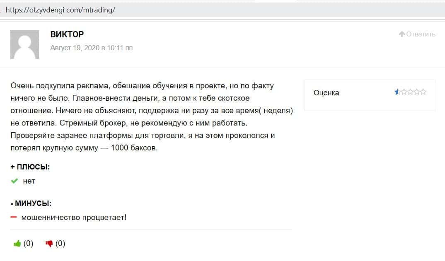
Task: Click the + ПЛЮСЫ heading
Action: coord(30,167)
